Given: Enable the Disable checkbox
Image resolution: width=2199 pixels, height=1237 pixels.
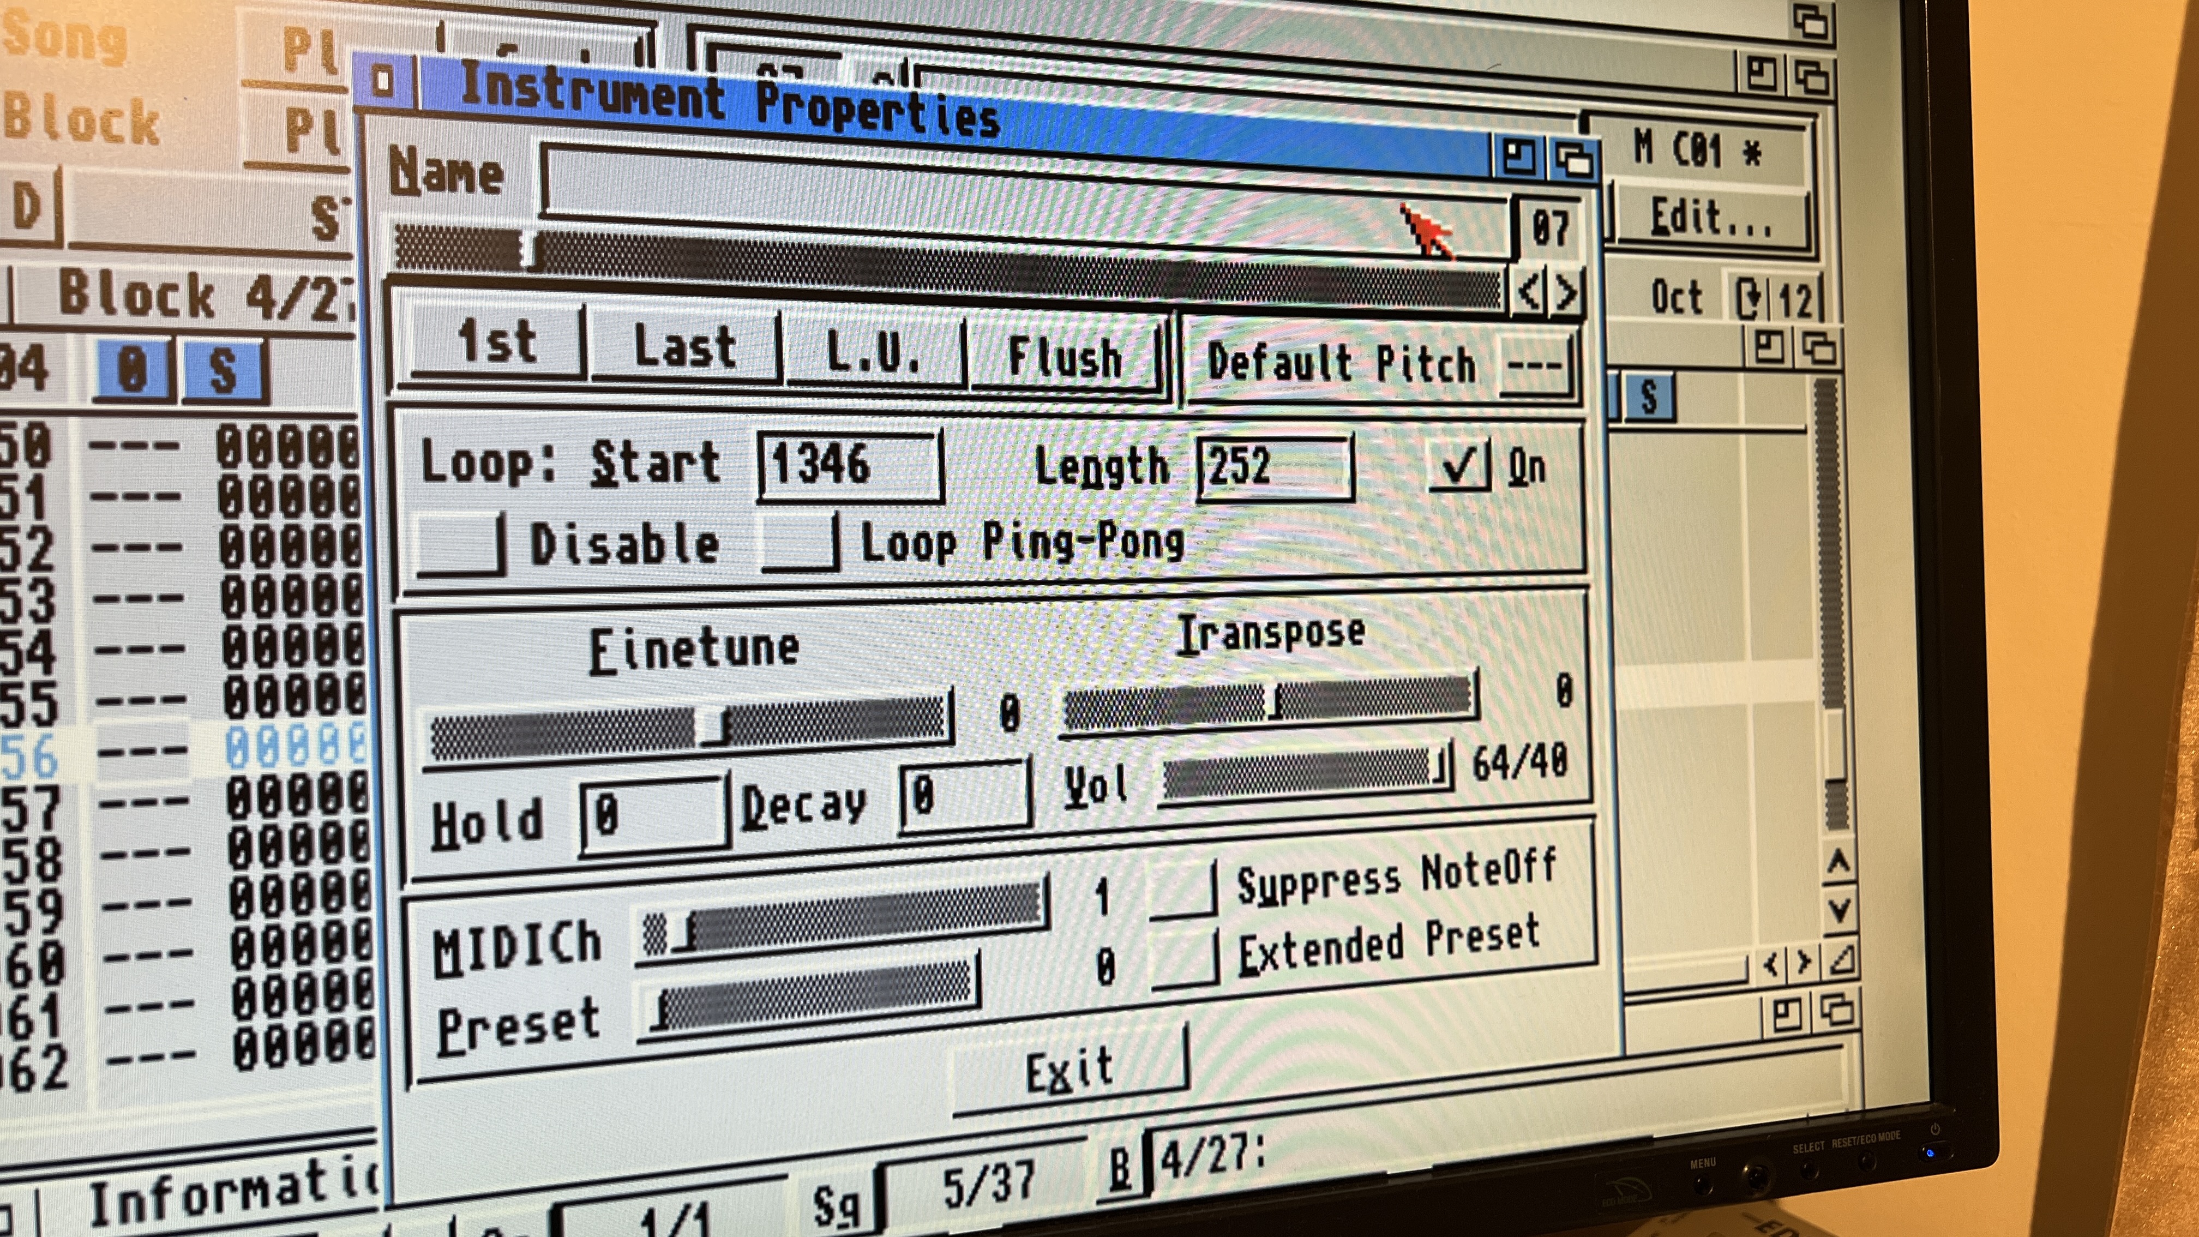Looking at the screenshot, I should pyautogui.click(x=461, y=544).
